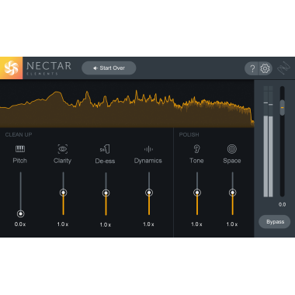Toggle the Bypass button

(x=275, y=222)
